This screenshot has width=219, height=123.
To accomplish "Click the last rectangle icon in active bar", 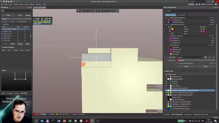I will [x=117, y=11].
